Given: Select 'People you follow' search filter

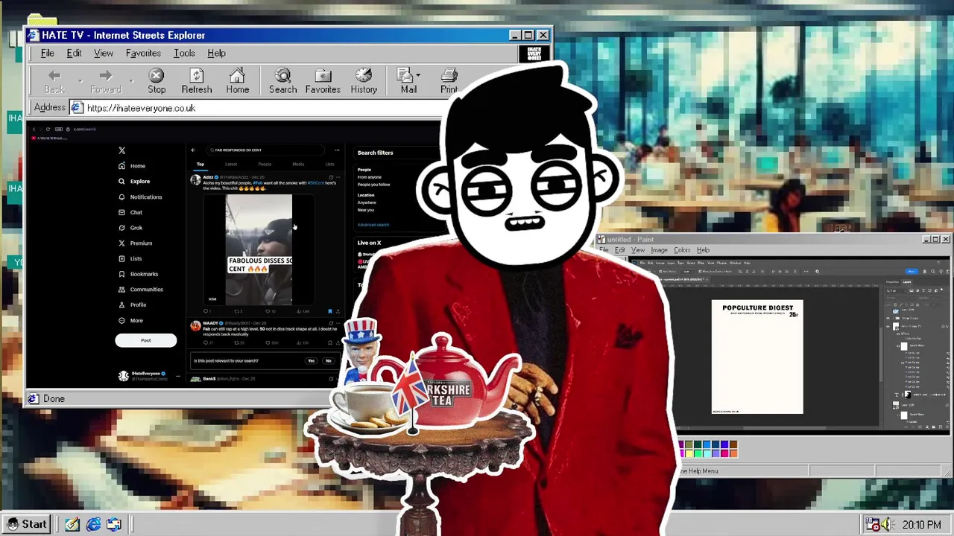Looking at the screenshot, I should [373, 185].
